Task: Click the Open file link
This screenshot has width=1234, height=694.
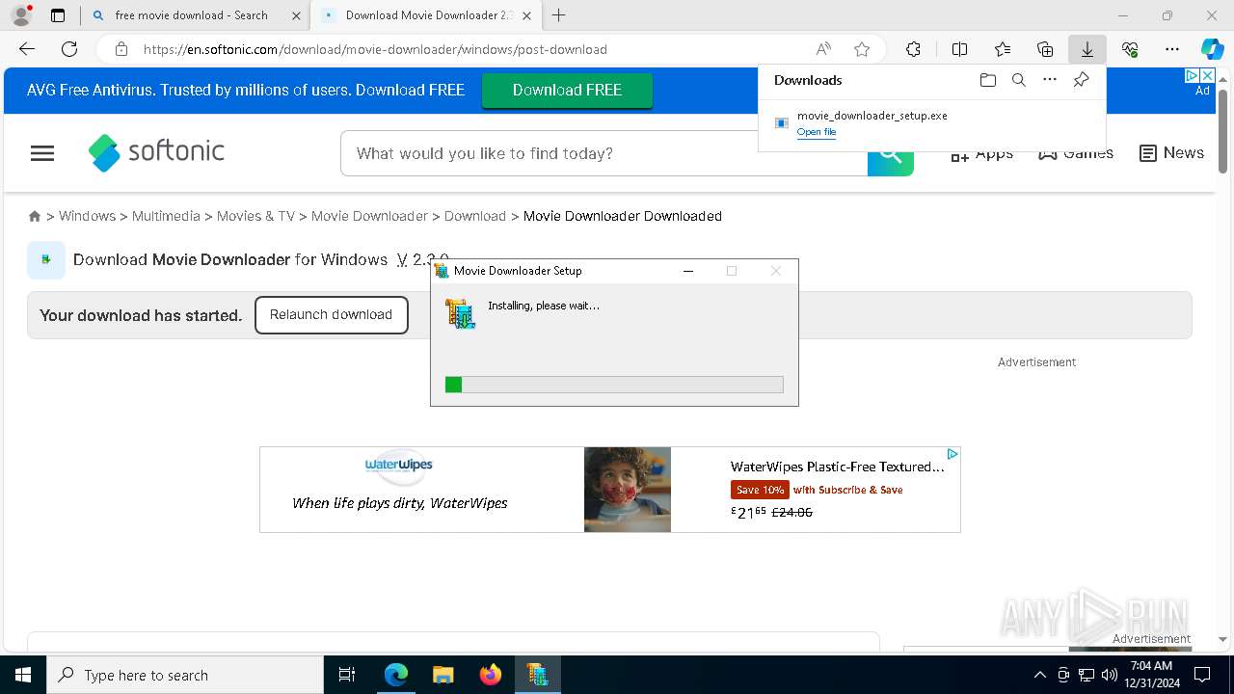Action: [817, 132]
